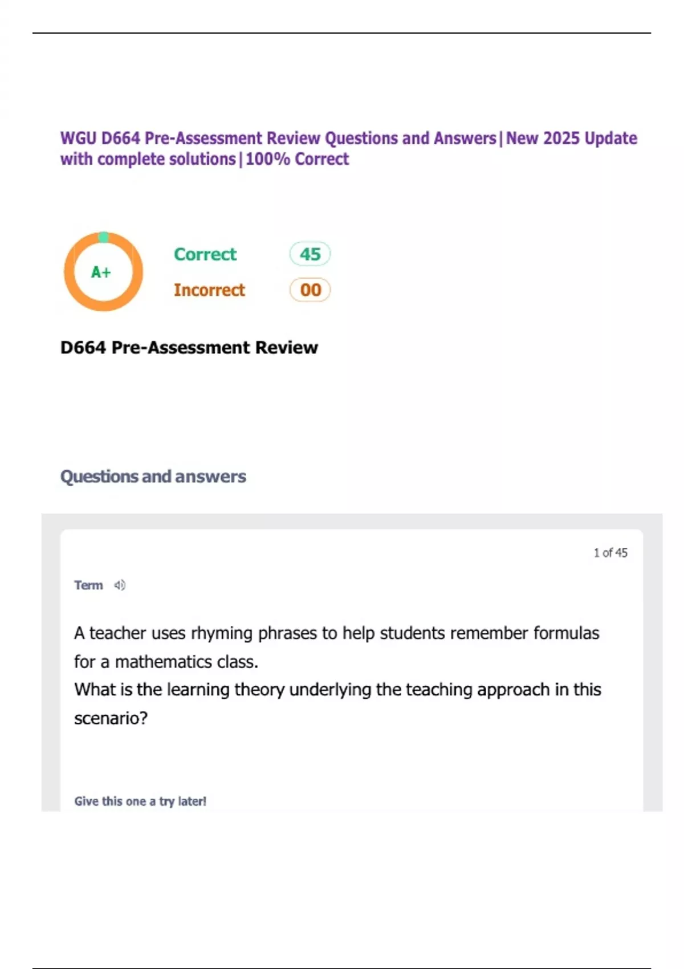Click the 'Questions and answers' section heading
The height and width of the screenshot is (969, 684).
153,477
